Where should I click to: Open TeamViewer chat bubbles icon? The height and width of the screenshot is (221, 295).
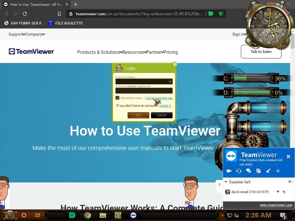249,171
